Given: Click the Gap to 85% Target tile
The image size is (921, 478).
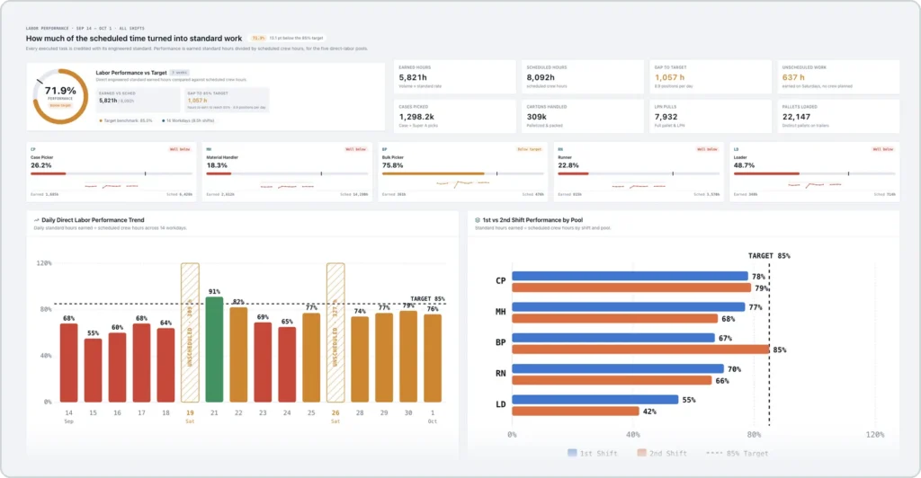Looking at the screenshot, I should click(227, 100).
